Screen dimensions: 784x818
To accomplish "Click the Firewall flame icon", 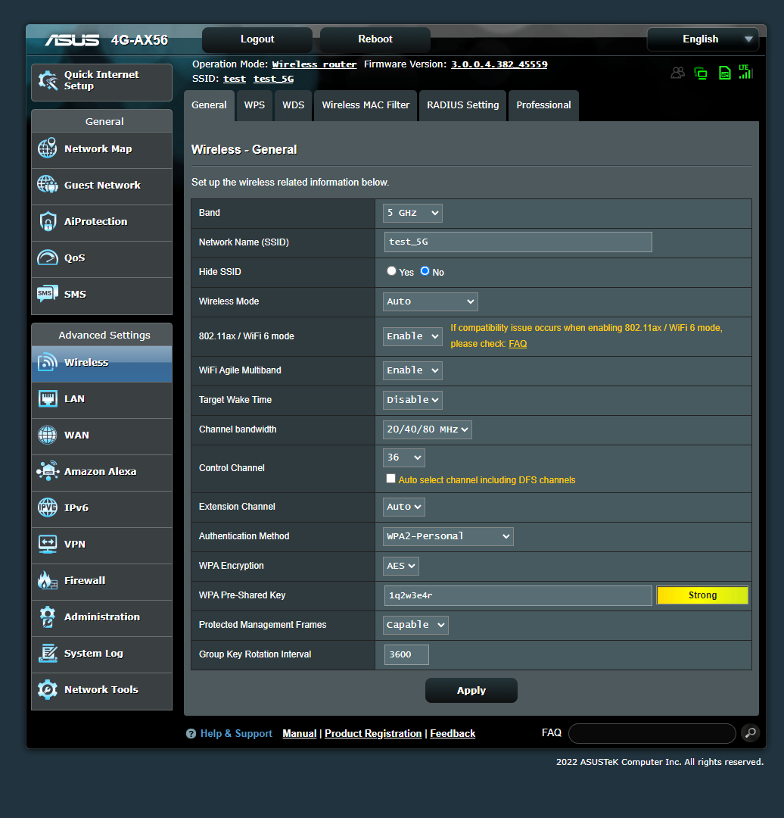I will [48, 580].
